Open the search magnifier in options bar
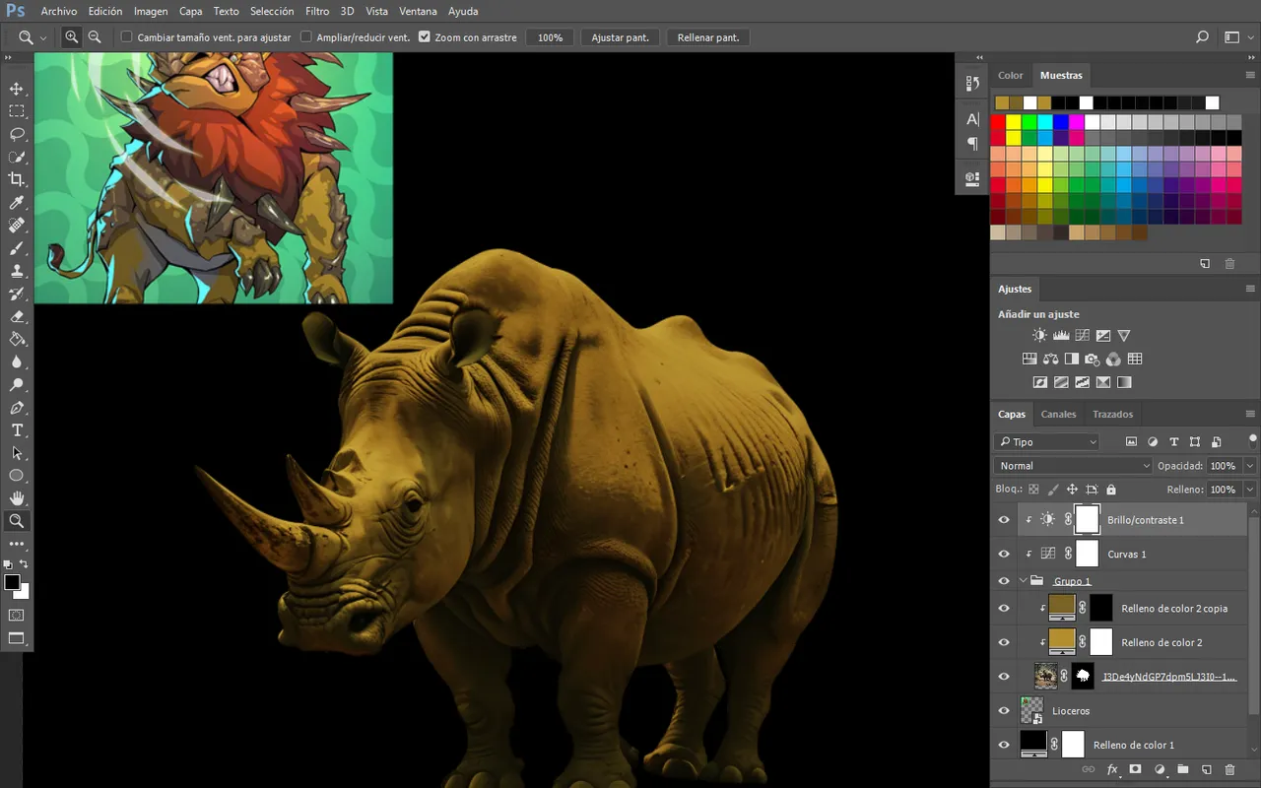This screenshot has width=1261, height=788. 1202,37
